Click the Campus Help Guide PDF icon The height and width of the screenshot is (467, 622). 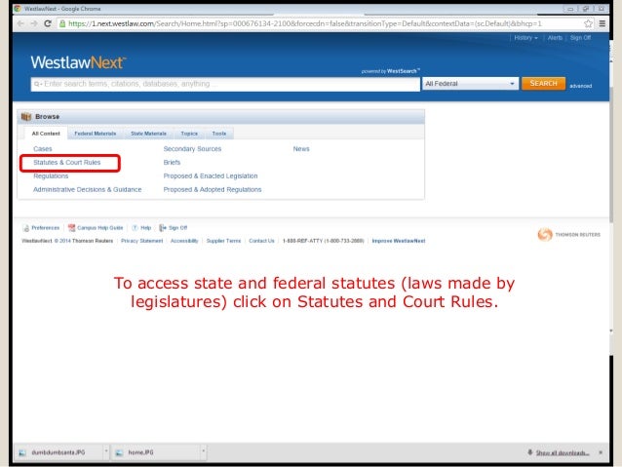[71, 228]
